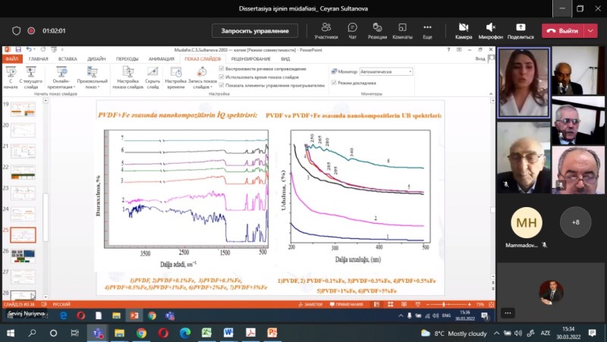Select slide 26 thumbnail
607x342 pixels.
(23, 256)
